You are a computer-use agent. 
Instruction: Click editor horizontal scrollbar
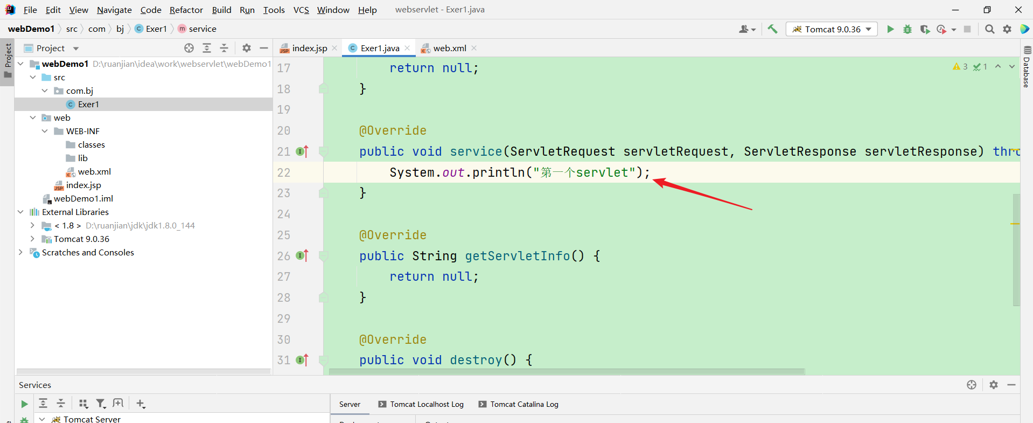click(x=567, y=371)
